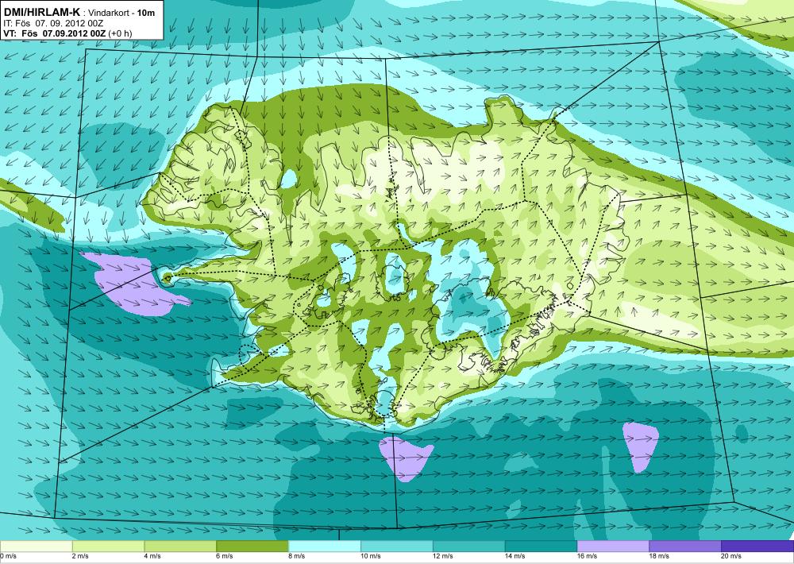Click the '20 m/s' legend label

click(x=732, y=556)
